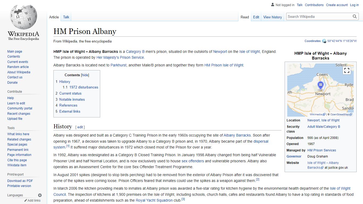Click the OpenStreetMap attribution link
The height and width of the screenshot is (204, 363).
341,114
